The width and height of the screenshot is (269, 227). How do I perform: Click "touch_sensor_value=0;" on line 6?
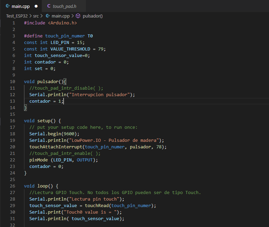(x=62, y=56)
